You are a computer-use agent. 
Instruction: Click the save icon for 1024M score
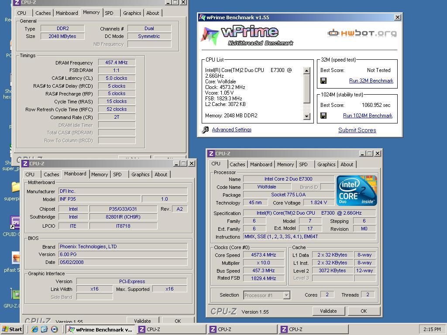click(x=323, y=116)
